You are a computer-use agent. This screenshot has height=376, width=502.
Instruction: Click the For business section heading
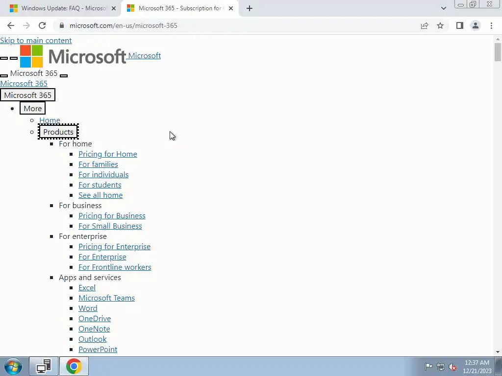point(80,206)
